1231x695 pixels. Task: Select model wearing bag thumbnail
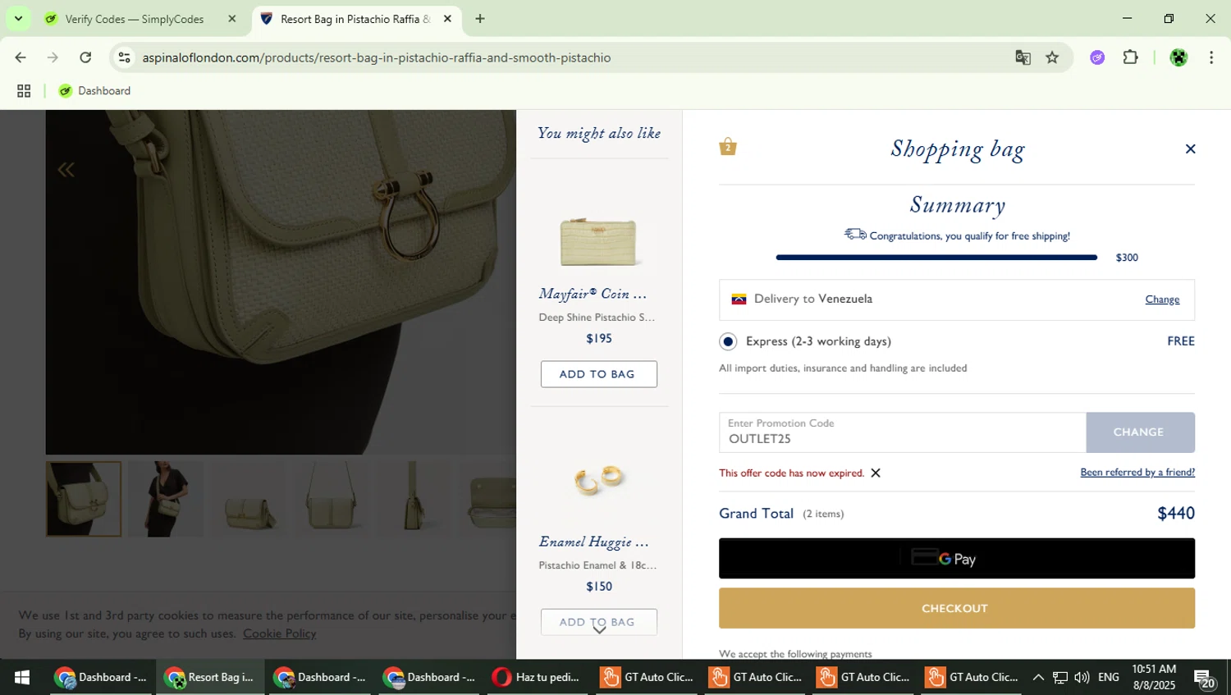[166, 499]
